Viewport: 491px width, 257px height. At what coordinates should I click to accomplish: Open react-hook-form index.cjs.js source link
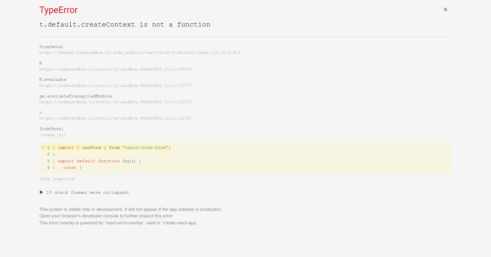coord(140,53)
